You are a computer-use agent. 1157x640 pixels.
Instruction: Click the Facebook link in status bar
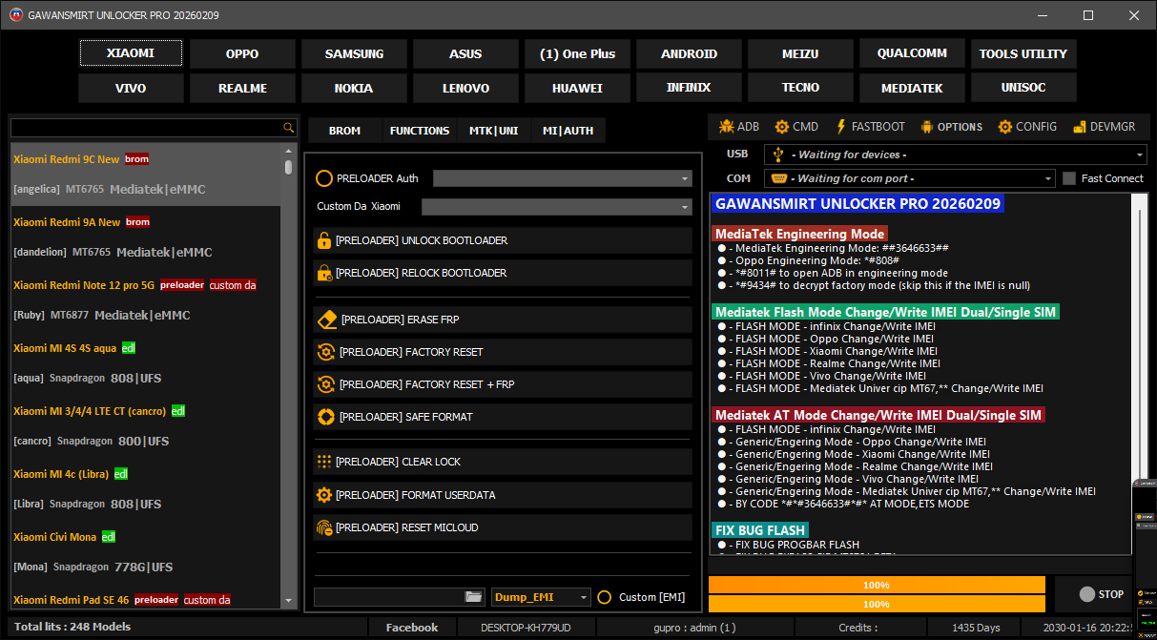411,628
